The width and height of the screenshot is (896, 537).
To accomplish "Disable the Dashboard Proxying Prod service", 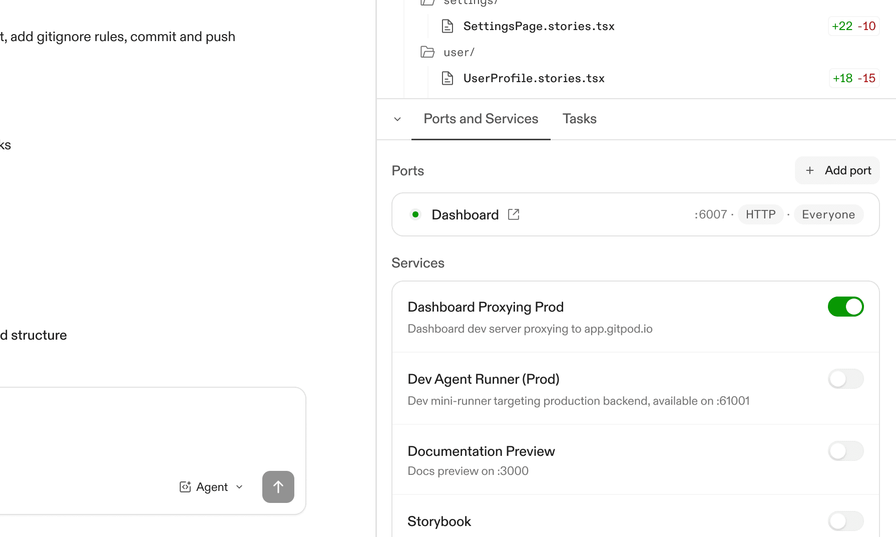I will click(846, 307).
